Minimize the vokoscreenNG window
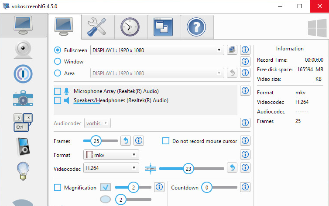Viewport: 329px width, 206px height. click(280, 6)
